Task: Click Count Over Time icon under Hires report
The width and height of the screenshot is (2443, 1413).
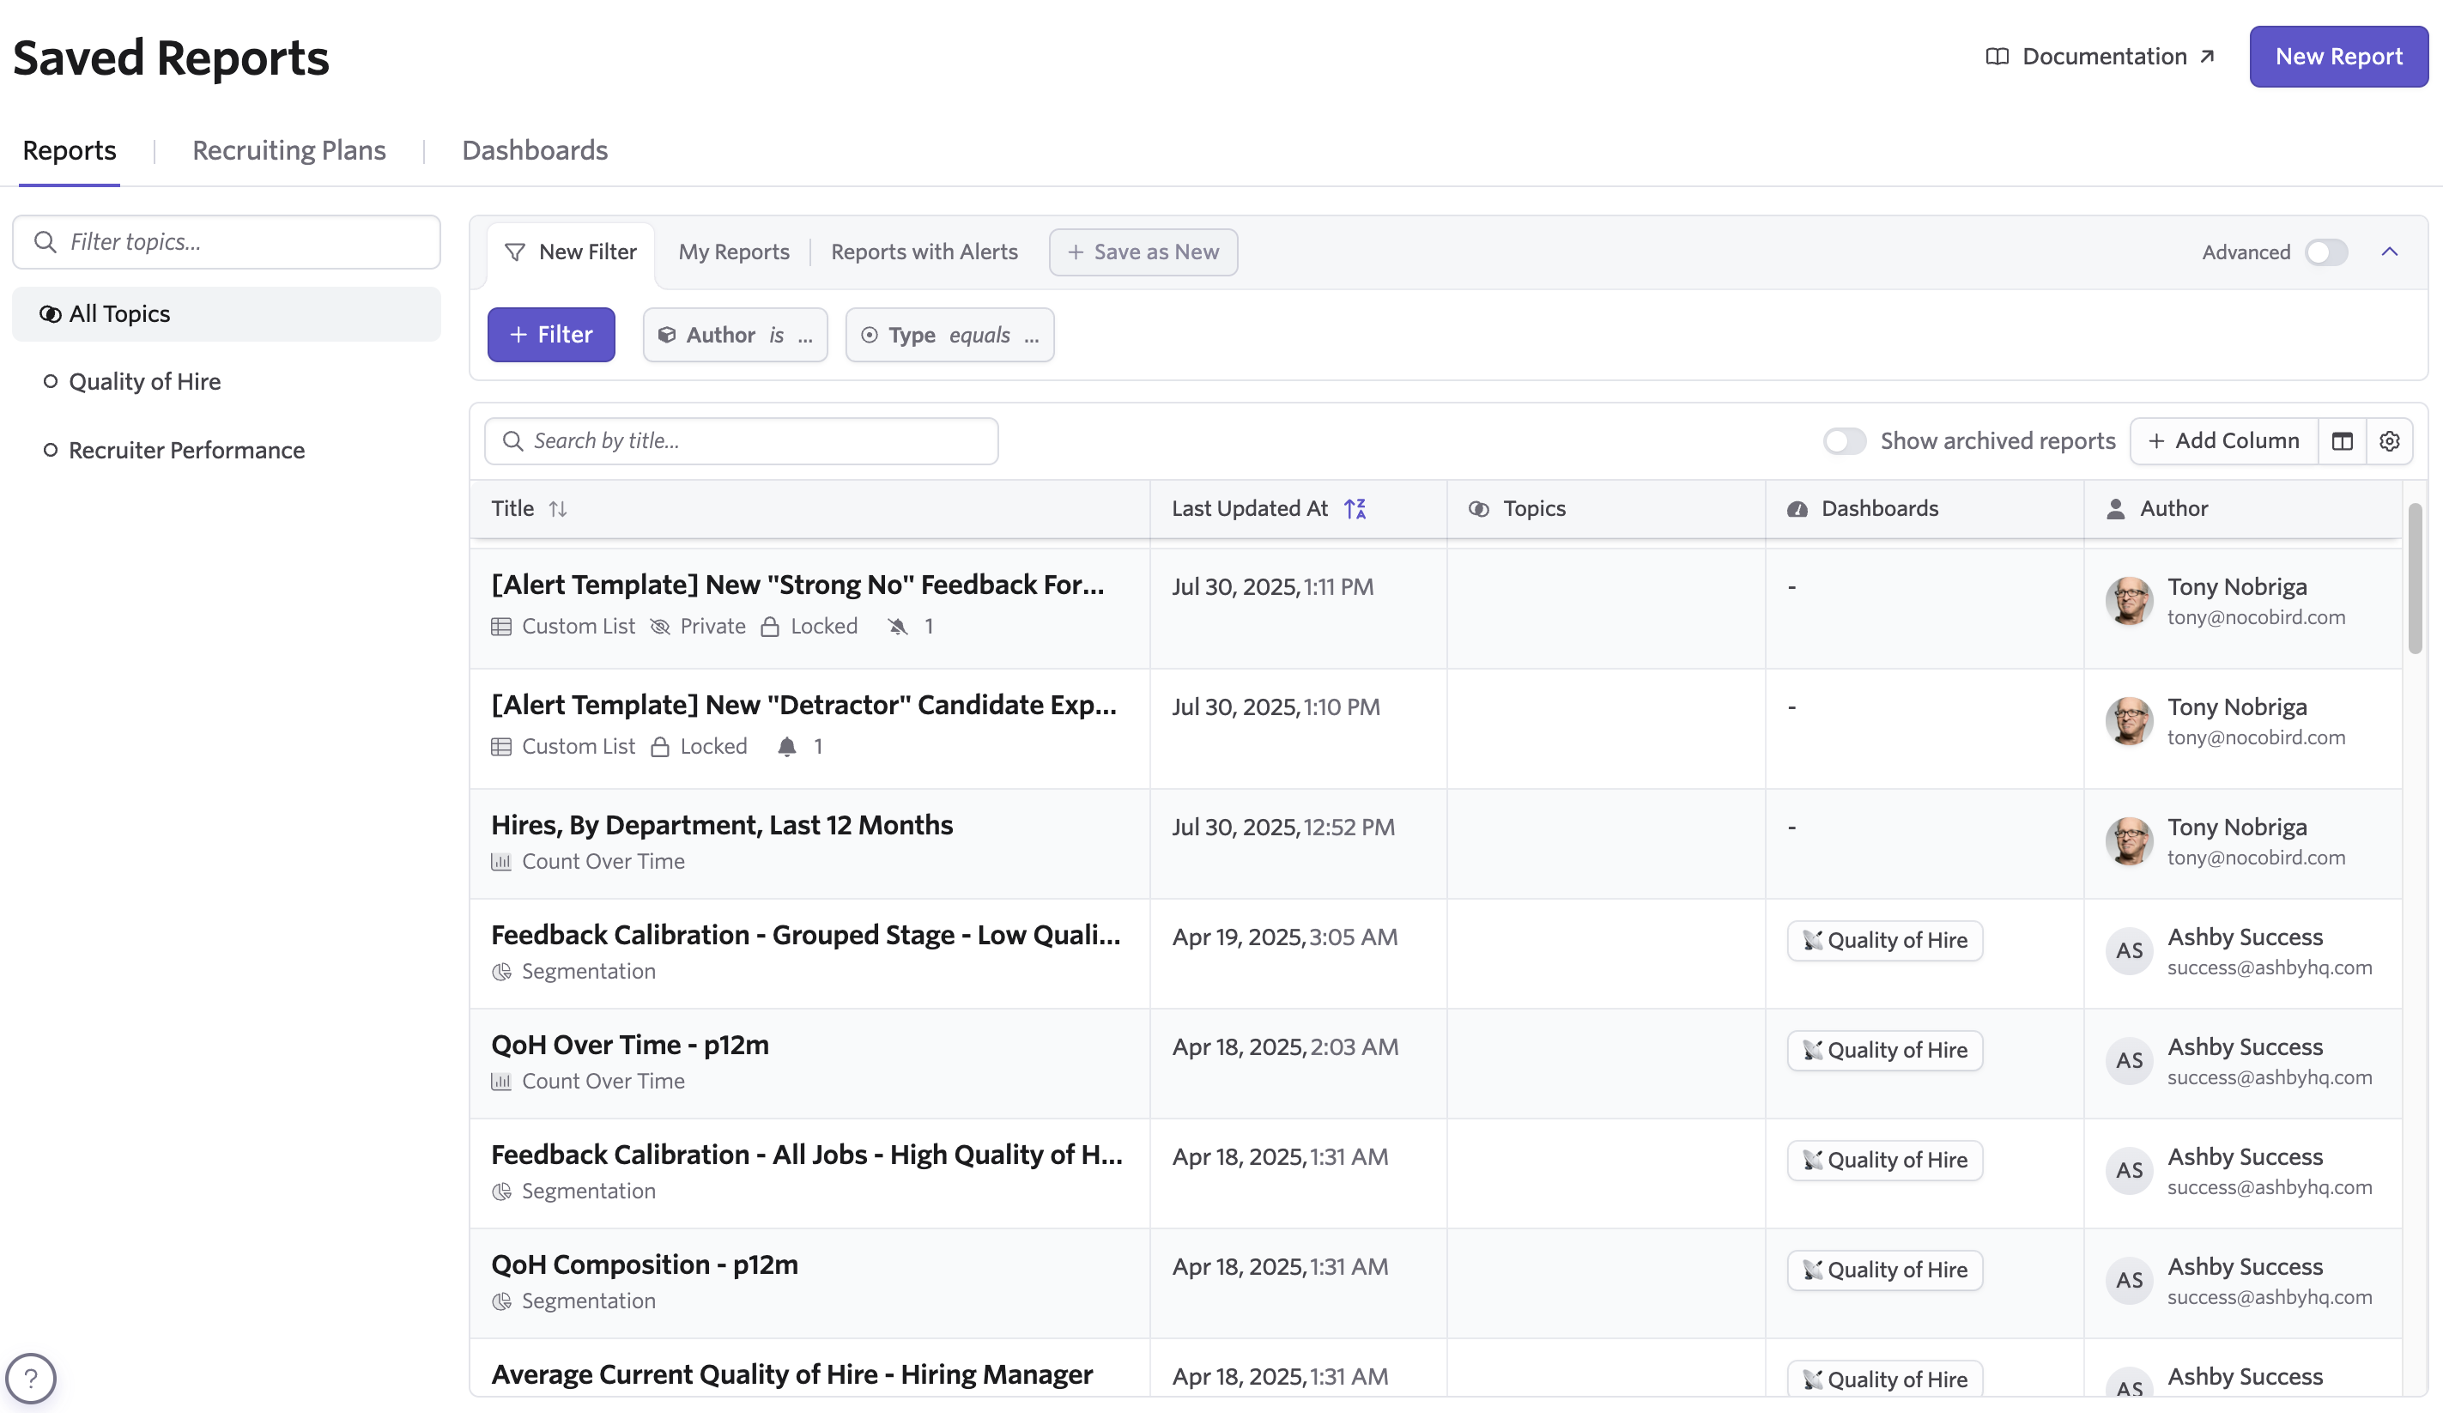Action: (501, 861)
